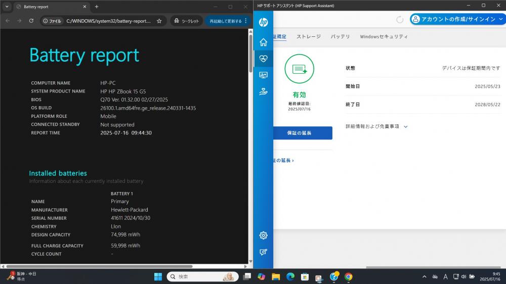Click the taskbar search box
This screenshot has height=284, width=506.
[x=203, y=276]
